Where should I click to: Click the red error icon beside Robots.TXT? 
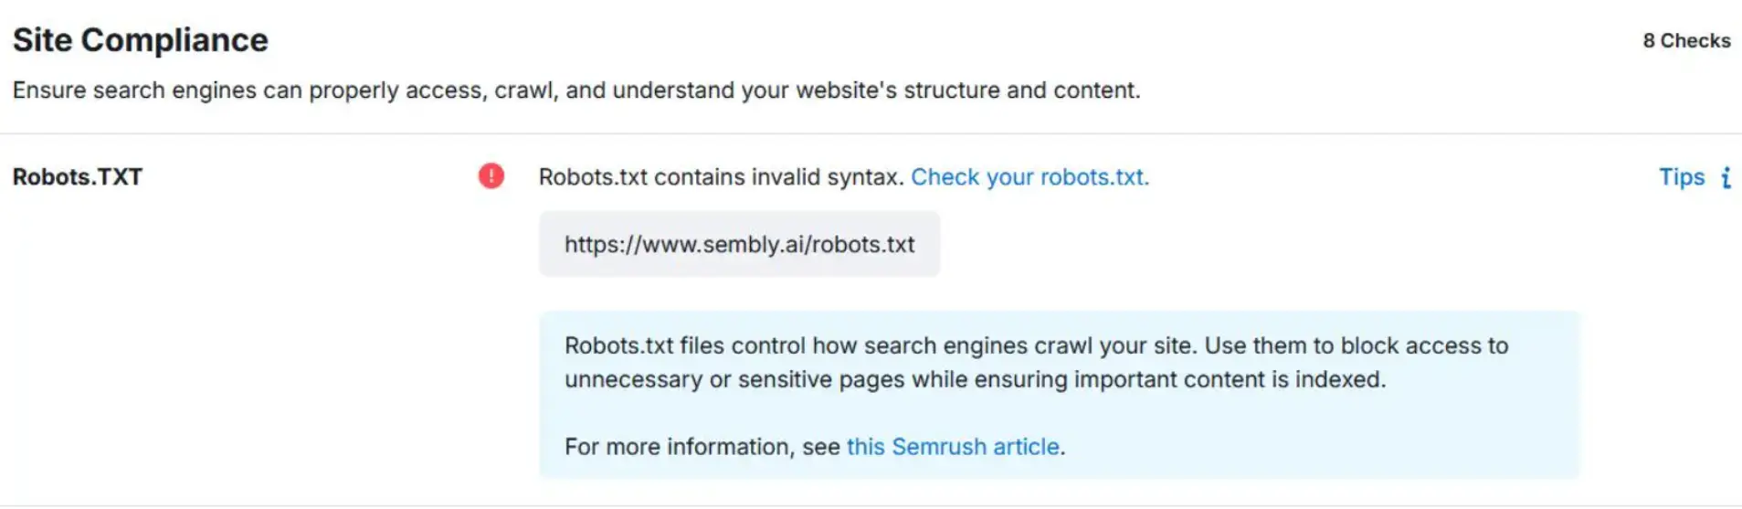point(491,175)
